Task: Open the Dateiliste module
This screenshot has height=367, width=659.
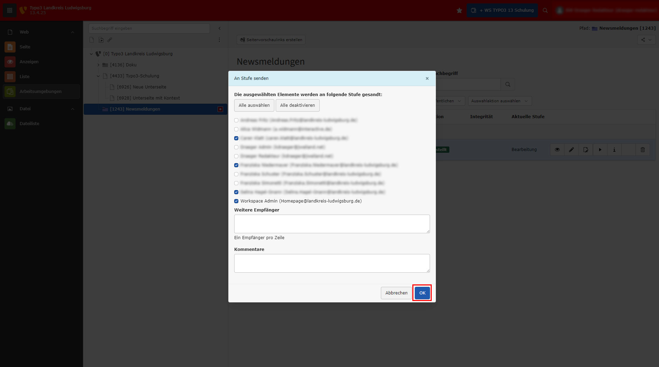Action: [29, 124]
